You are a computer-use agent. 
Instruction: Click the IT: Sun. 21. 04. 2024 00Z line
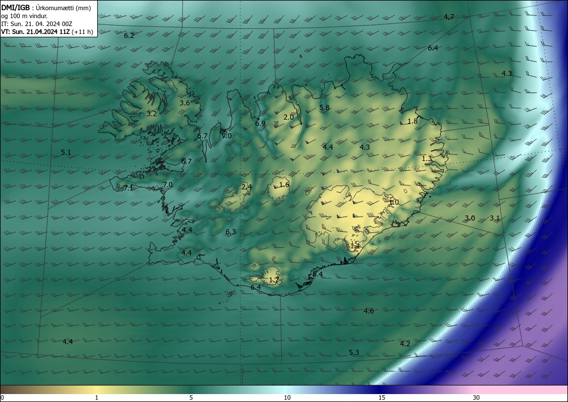(37, 24)
